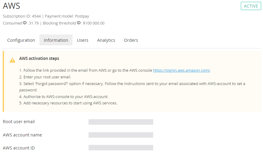This screenshot has height=154, width=263.
Task: View the Orders tab
Action: pos(131,40)
